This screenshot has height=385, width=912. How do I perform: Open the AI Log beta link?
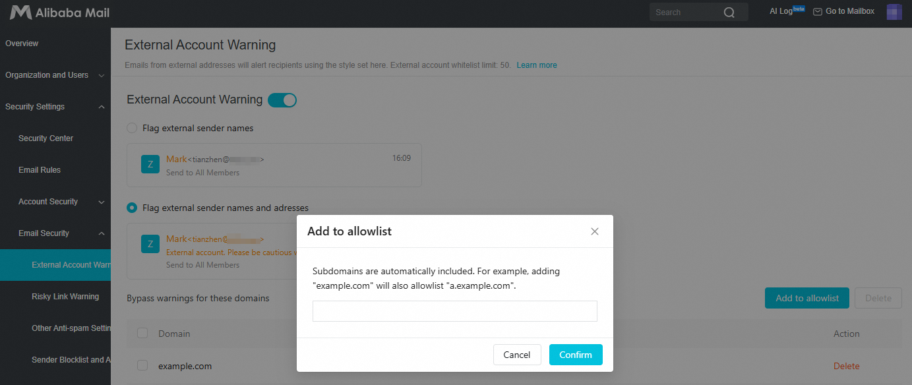[x=787, y=11]
